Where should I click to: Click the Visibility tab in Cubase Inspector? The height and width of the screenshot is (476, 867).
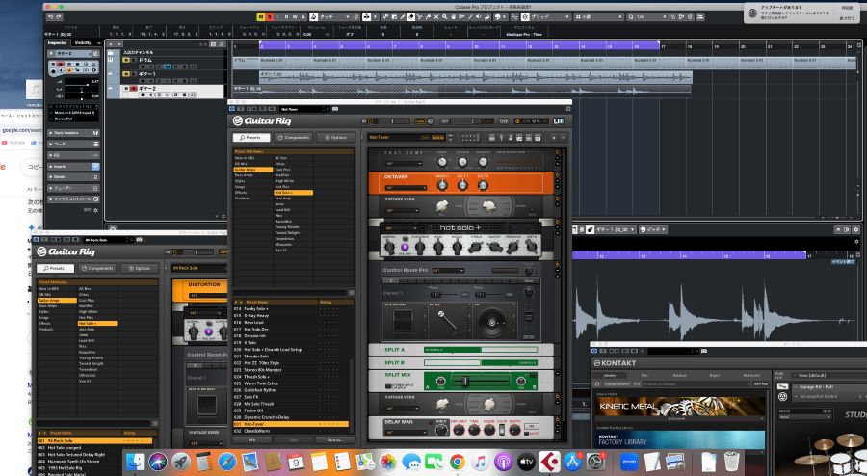coord(83,42)
